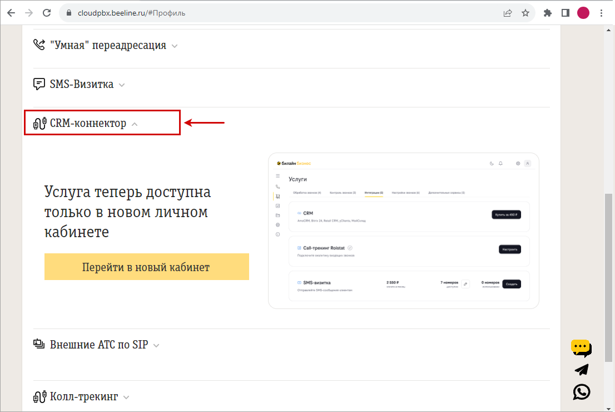Screen dimensions: 615x412
Task: Expand the SMS-Визитка chevron
Action: point(122,85)
